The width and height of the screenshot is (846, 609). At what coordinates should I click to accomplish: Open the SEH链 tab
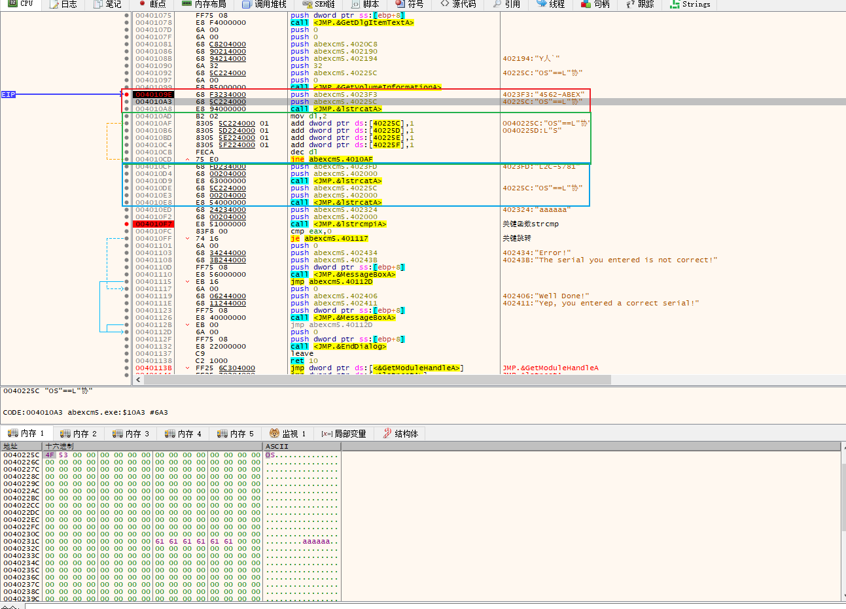tap(318, 4)
